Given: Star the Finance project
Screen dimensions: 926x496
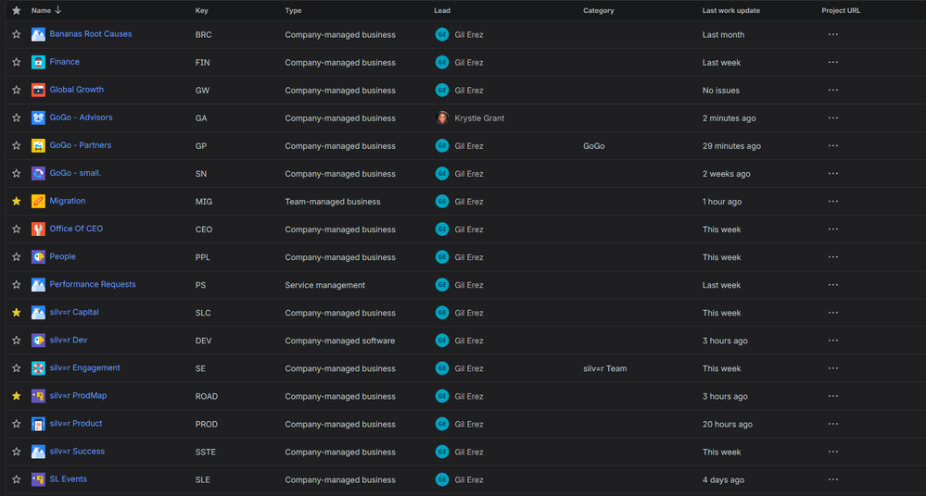Looking at the screenshot, I should (x=17, y=62).
